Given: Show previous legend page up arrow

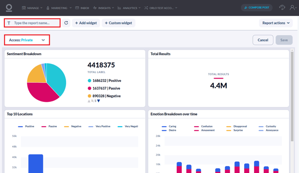Looking at the screenshot, I should coord(89,101).
